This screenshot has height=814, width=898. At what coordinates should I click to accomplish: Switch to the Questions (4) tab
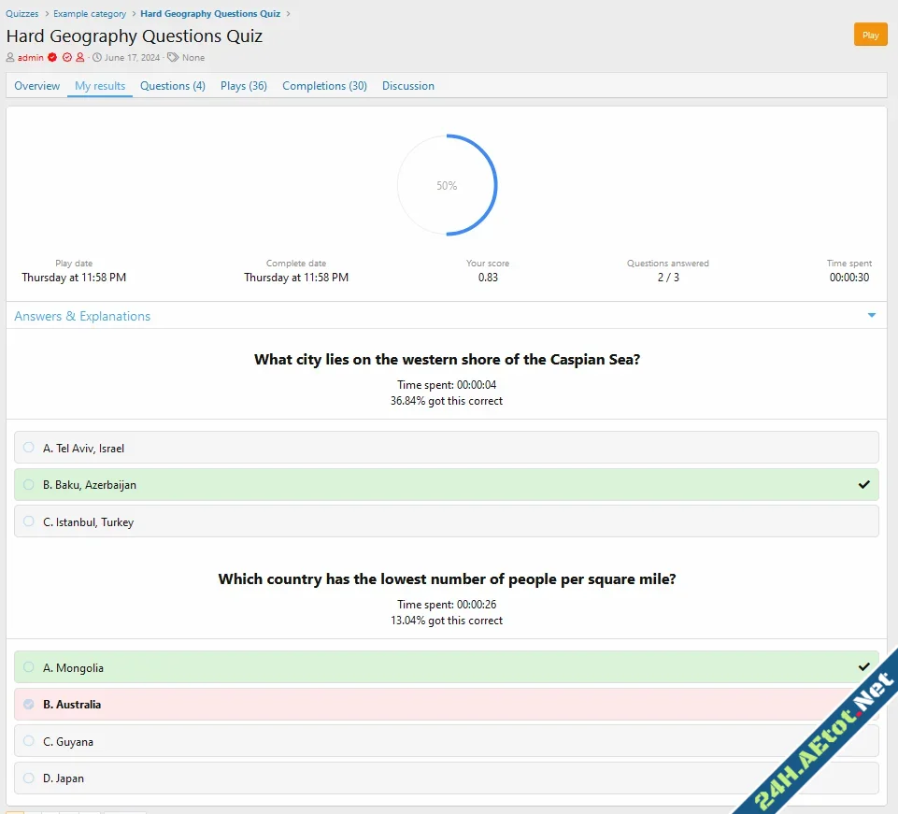173,86
